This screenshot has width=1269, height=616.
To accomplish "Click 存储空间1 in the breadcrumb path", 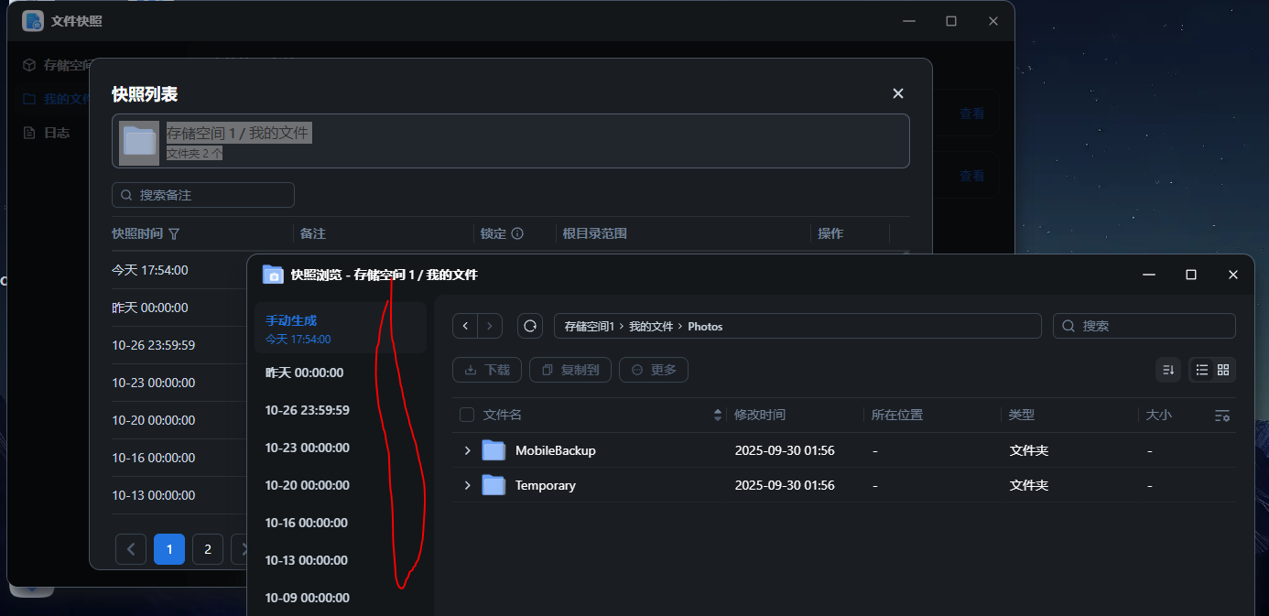I will tap(588, 326).
